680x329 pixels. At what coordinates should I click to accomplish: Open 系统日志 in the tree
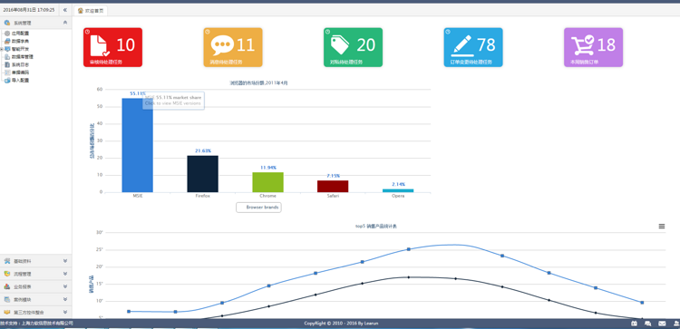(x=20, y=64)
